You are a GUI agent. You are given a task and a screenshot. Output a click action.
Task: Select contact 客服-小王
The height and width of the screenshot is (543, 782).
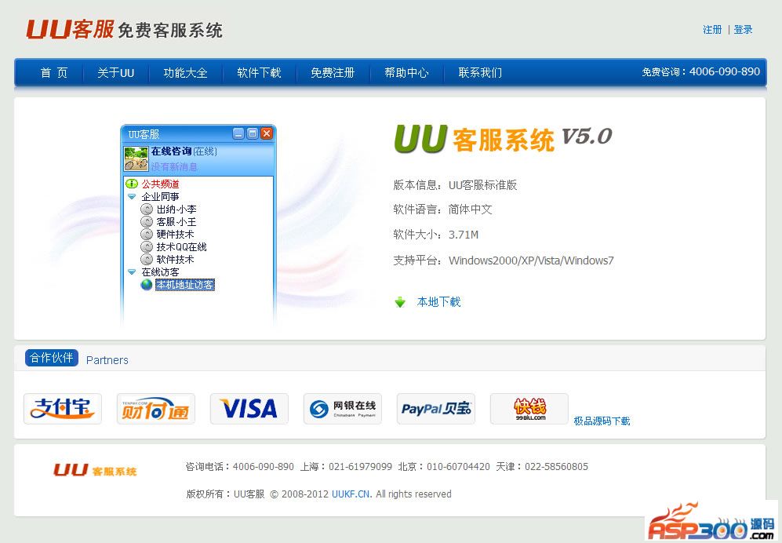click(176, 221)
